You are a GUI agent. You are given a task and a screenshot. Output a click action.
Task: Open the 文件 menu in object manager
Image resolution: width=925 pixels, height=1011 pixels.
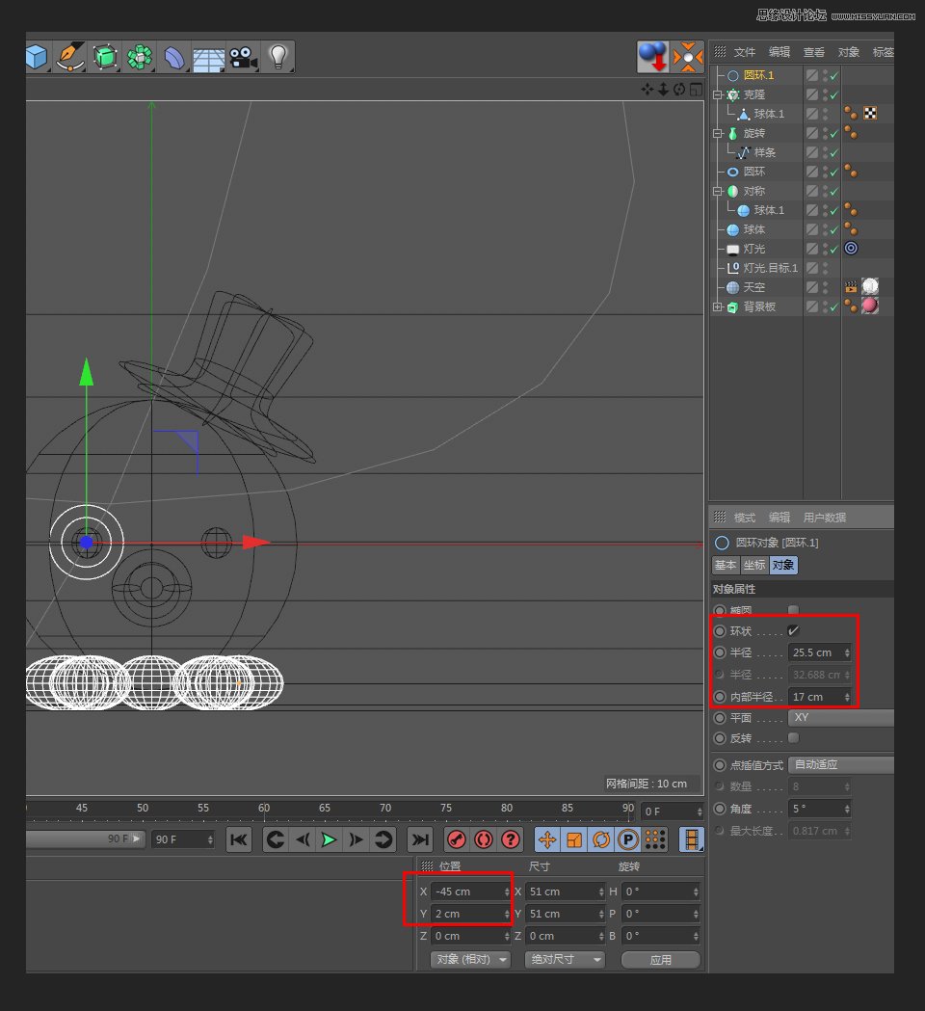pyautogui.click(x=744, y=52)
